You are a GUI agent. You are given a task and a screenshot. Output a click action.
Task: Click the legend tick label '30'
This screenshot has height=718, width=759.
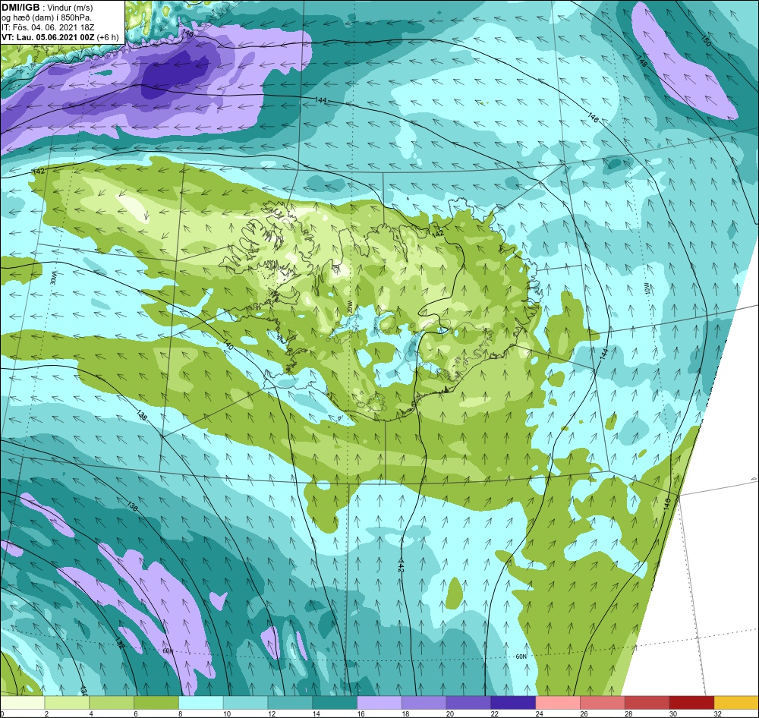673,713
